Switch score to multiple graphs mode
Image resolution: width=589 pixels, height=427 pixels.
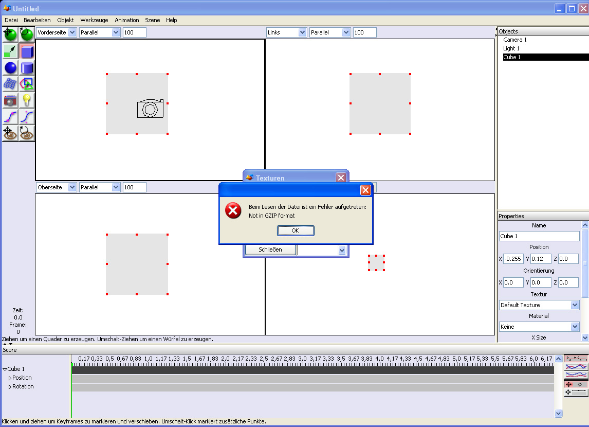(x=576, y=375)
